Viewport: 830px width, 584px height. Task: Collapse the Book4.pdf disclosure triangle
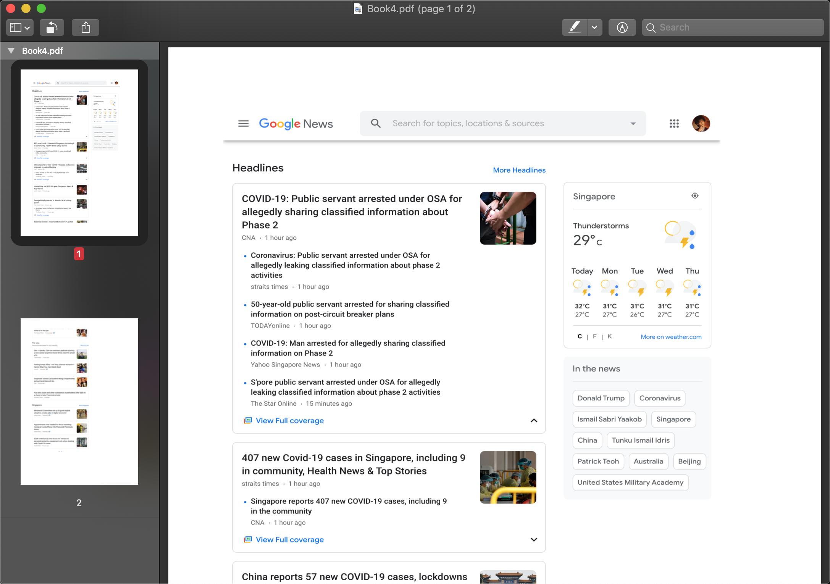11,51
